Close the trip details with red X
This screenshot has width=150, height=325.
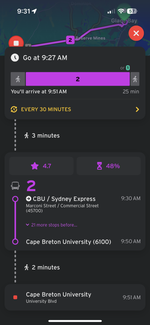click(x=136, y=34)
